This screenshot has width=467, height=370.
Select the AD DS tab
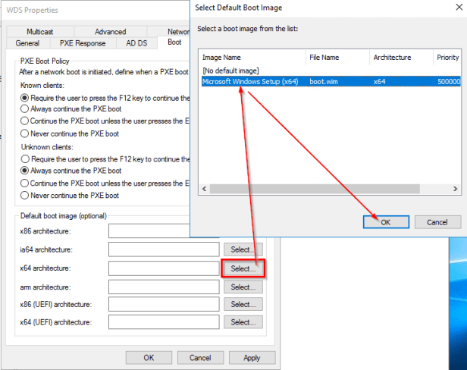[136, 43]
